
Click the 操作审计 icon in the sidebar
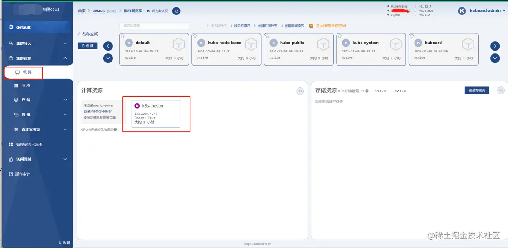pyautogui.click(x=11, y=174)
